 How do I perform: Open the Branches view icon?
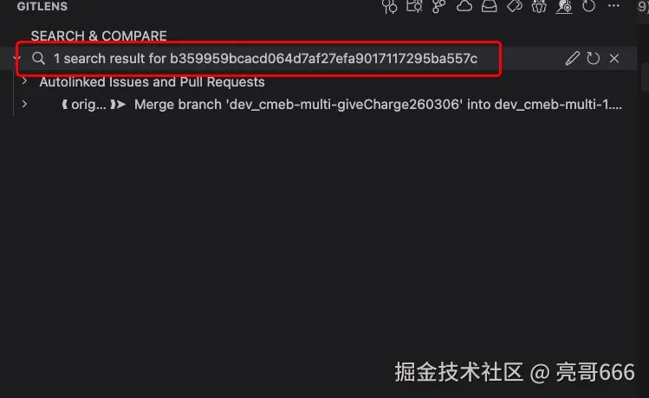point(439,6)
